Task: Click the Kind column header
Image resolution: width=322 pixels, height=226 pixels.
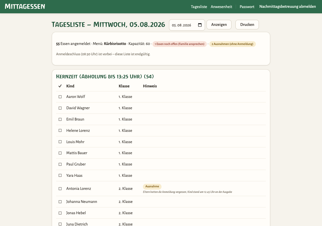Action: (x=70, y=86)
